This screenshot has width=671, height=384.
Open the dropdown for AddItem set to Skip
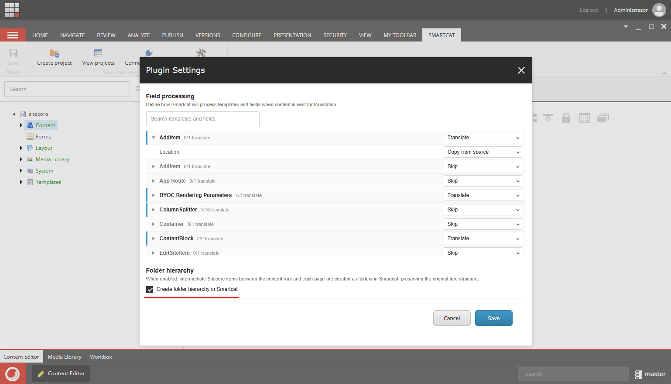pos(483,166)
